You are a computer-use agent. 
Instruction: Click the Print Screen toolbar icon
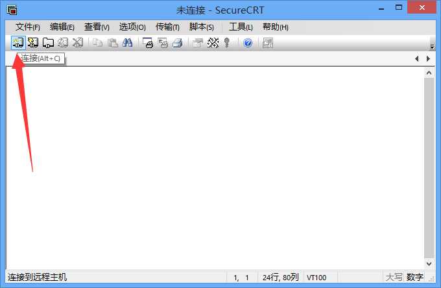(x=148, y=43)
